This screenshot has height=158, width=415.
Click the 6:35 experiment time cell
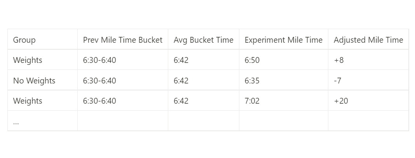[x=252, y=81]
